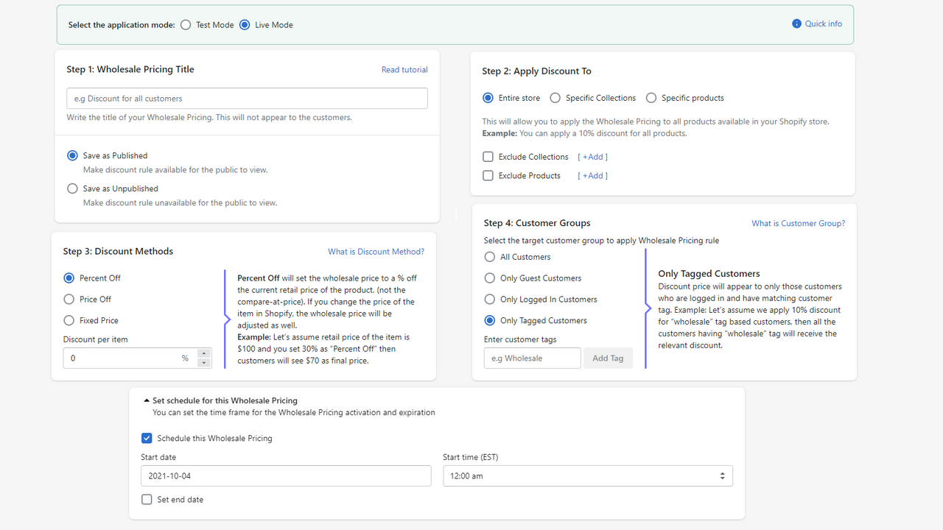Click the customer tags input field
The width and height of the screenshot is (943, 530).
tap(533, 358)
